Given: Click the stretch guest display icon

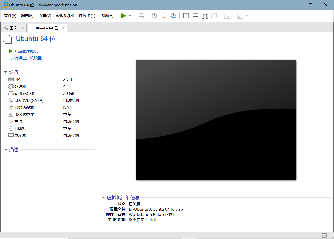Looking at the screenshot, I should (240, 16).
